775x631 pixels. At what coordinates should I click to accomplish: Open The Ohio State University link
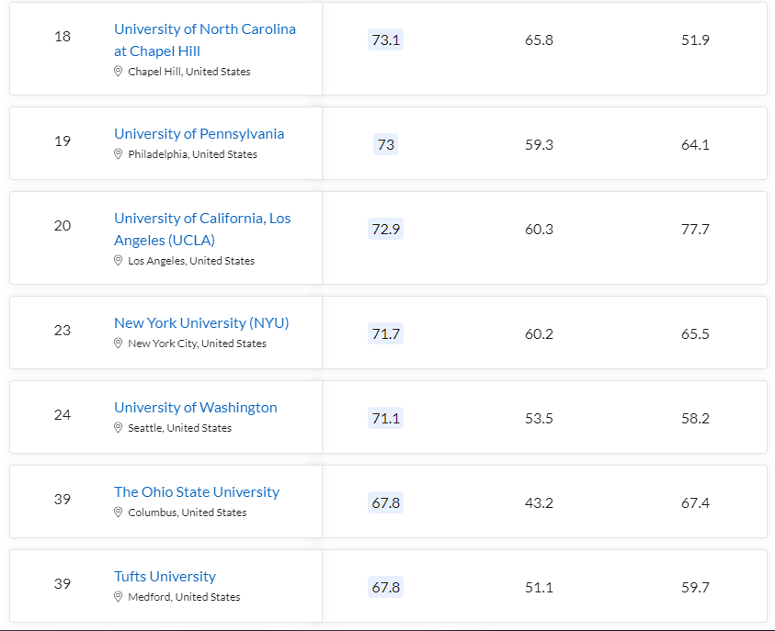(x=196, y=492)
